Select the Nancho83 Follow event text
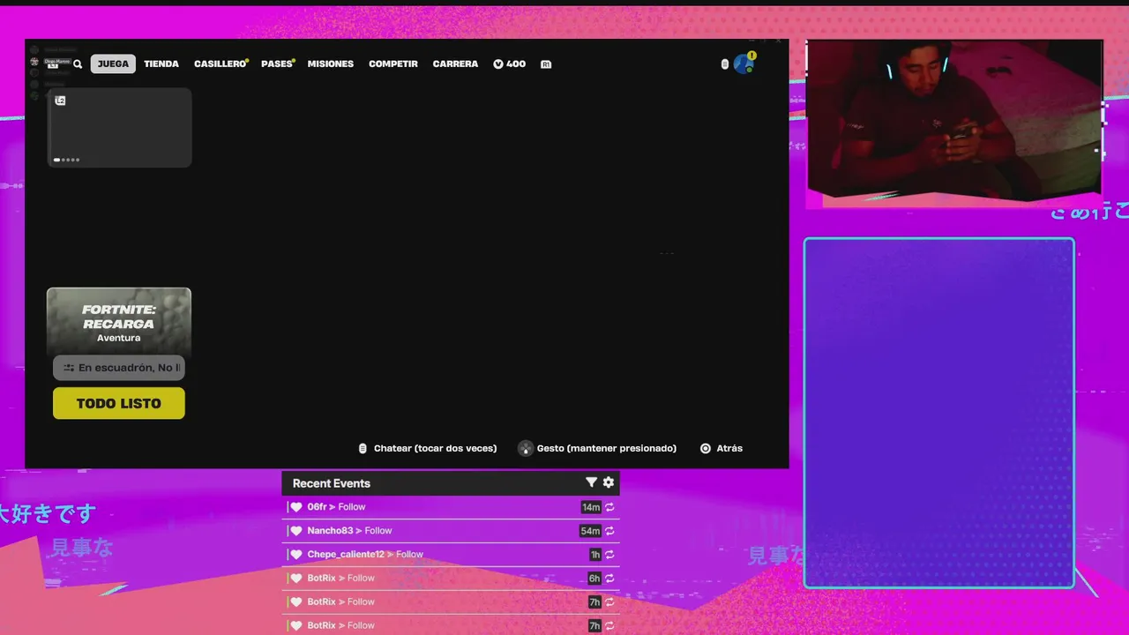The image size is (1129, 635). [349, 531]
